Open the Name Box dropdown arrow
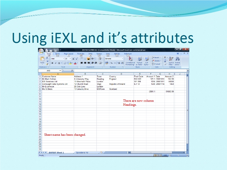 coord(60,71)
